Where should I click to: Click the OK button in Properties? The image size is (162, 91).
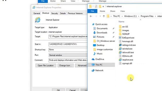[x=58, y=90]
